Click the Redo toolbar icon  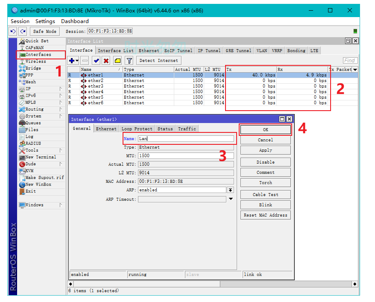point(23,31)
